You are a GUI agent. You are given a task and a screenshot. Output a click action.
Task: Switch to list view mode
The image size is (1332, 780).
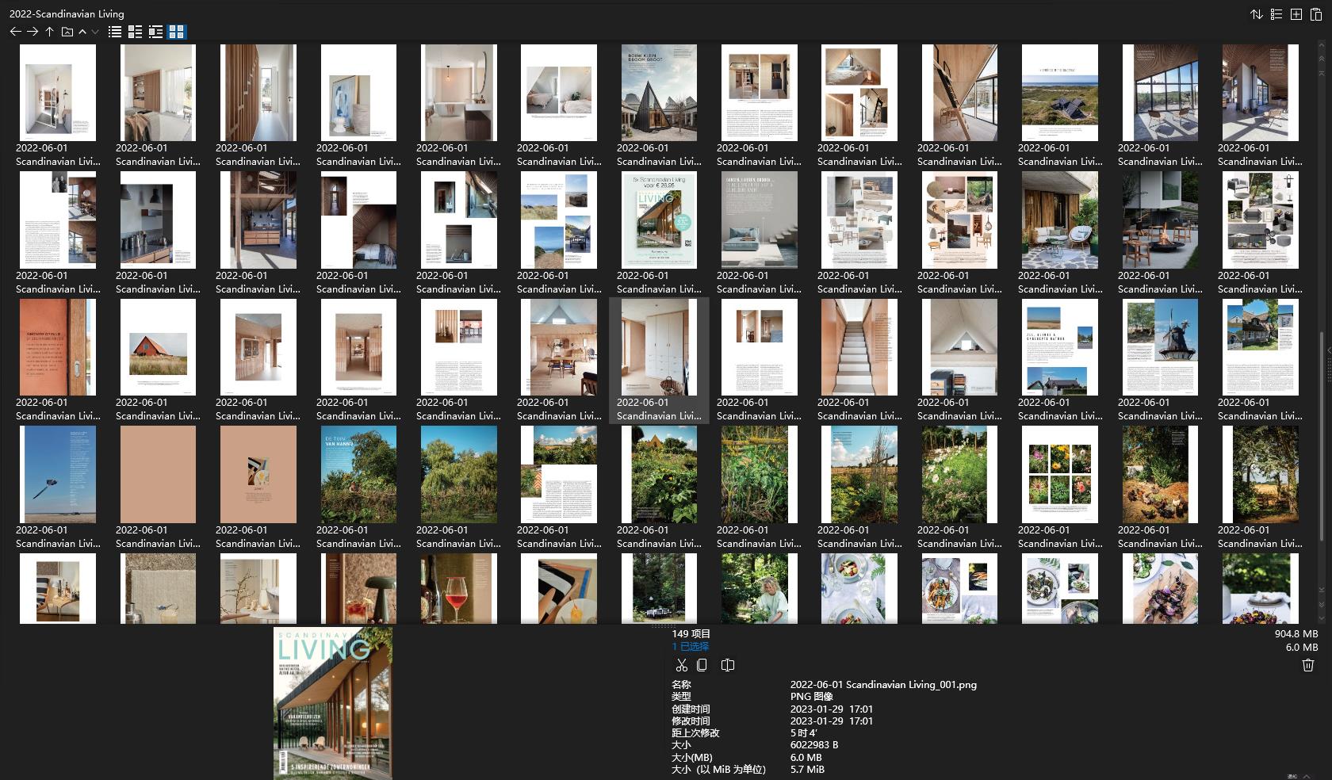pos(115,32)
